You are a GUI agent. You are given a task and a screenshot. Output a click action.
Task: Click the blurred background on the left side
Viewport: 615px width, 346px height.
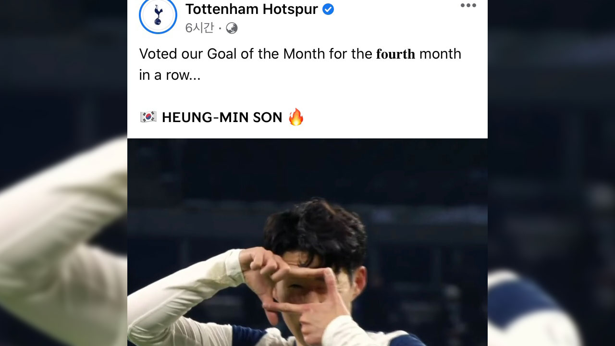[63, 173]
